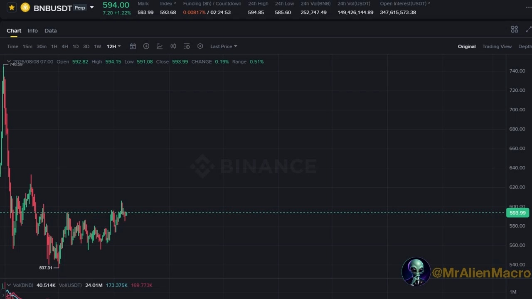Expand the chart to fullscreen
The image size is (532, 299).
(x=529, y=29)
